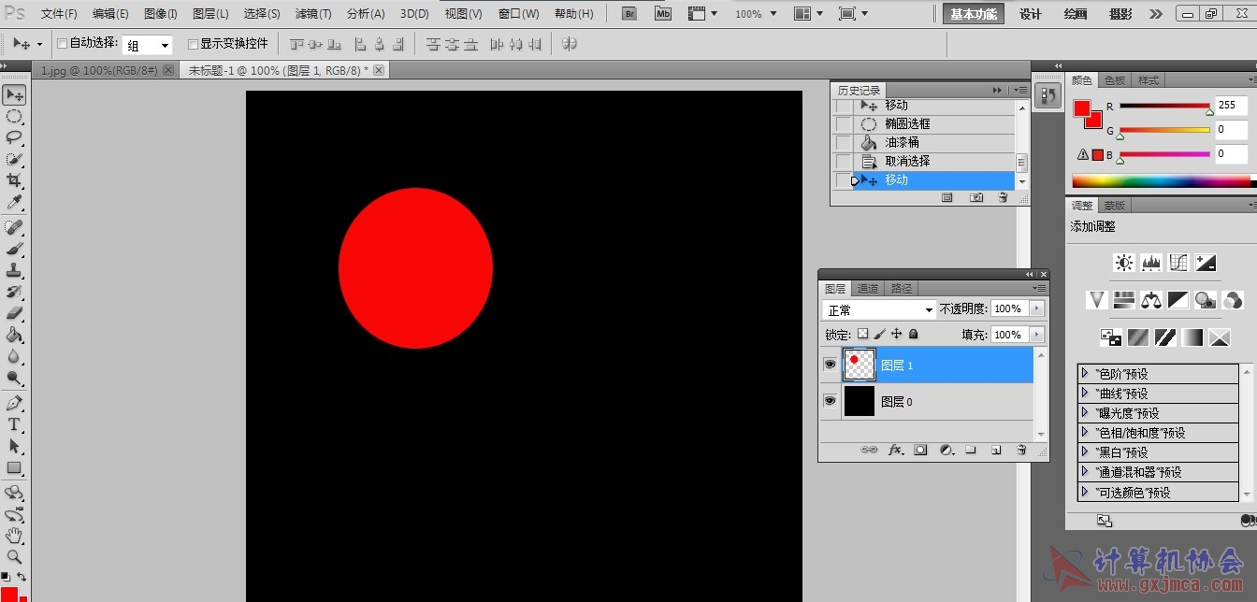Enable the 自动选择 checkbox

[62, 44]
